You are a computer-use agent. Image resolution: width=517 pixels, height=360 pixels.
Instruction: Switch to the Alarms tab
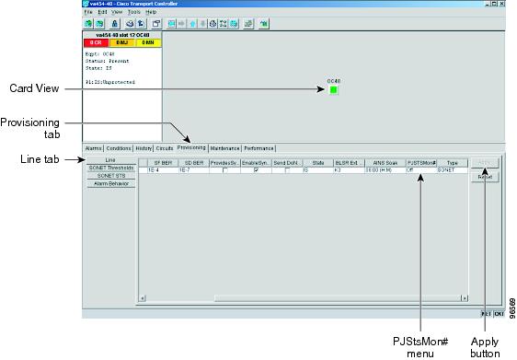[93, 148]
